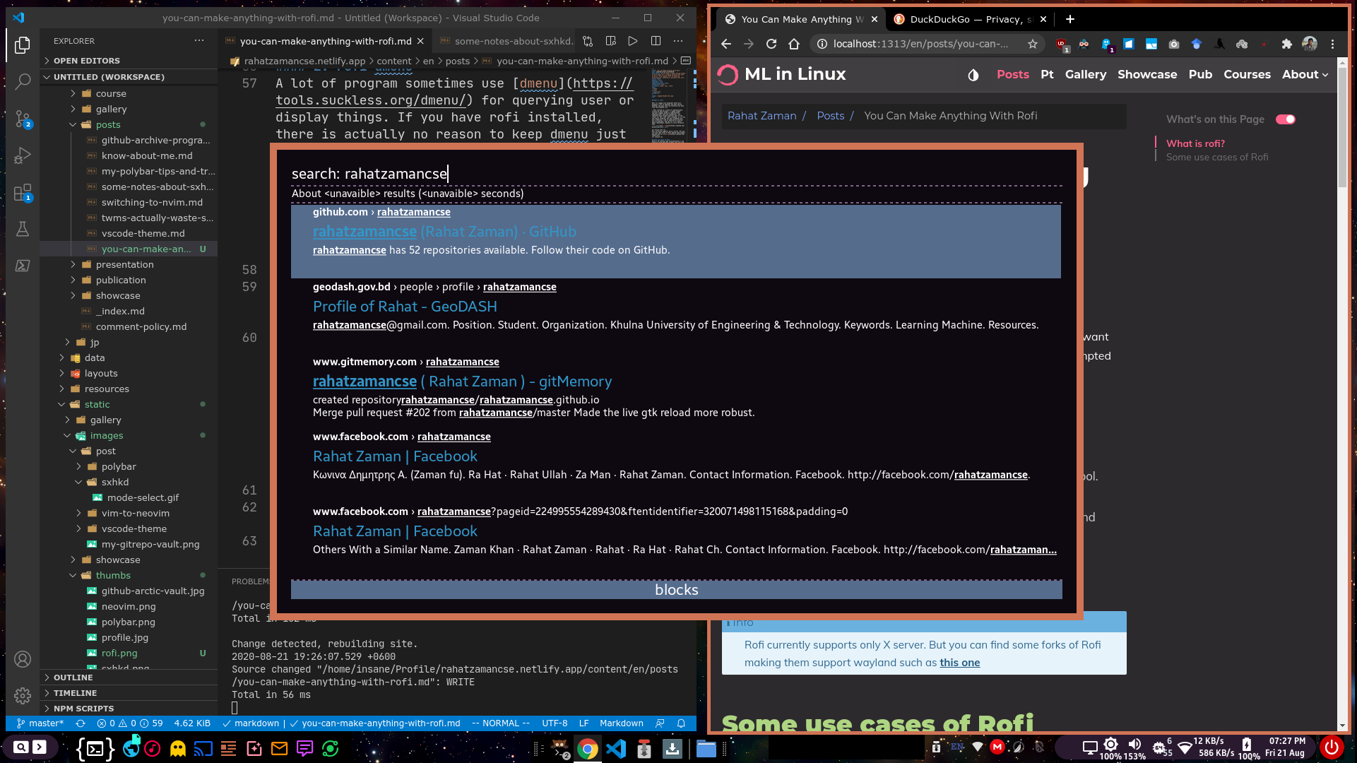
Task: Open the Extensions view icon
Action: [x=23, y=192]
